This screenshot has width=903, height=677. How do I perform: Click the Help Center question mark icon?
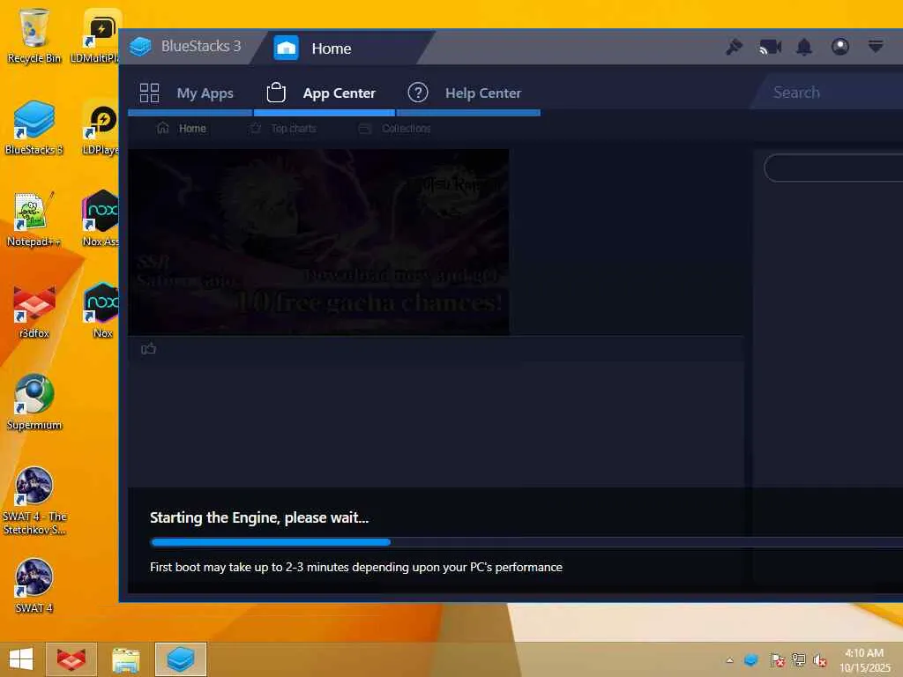(417, 92)
